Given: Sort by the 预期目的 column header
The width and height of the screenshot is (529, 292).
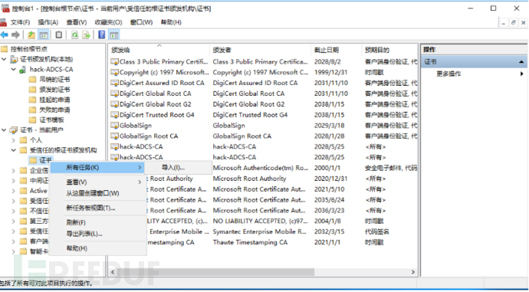Looking at the screenshot, I should click(x=389, y=50).
